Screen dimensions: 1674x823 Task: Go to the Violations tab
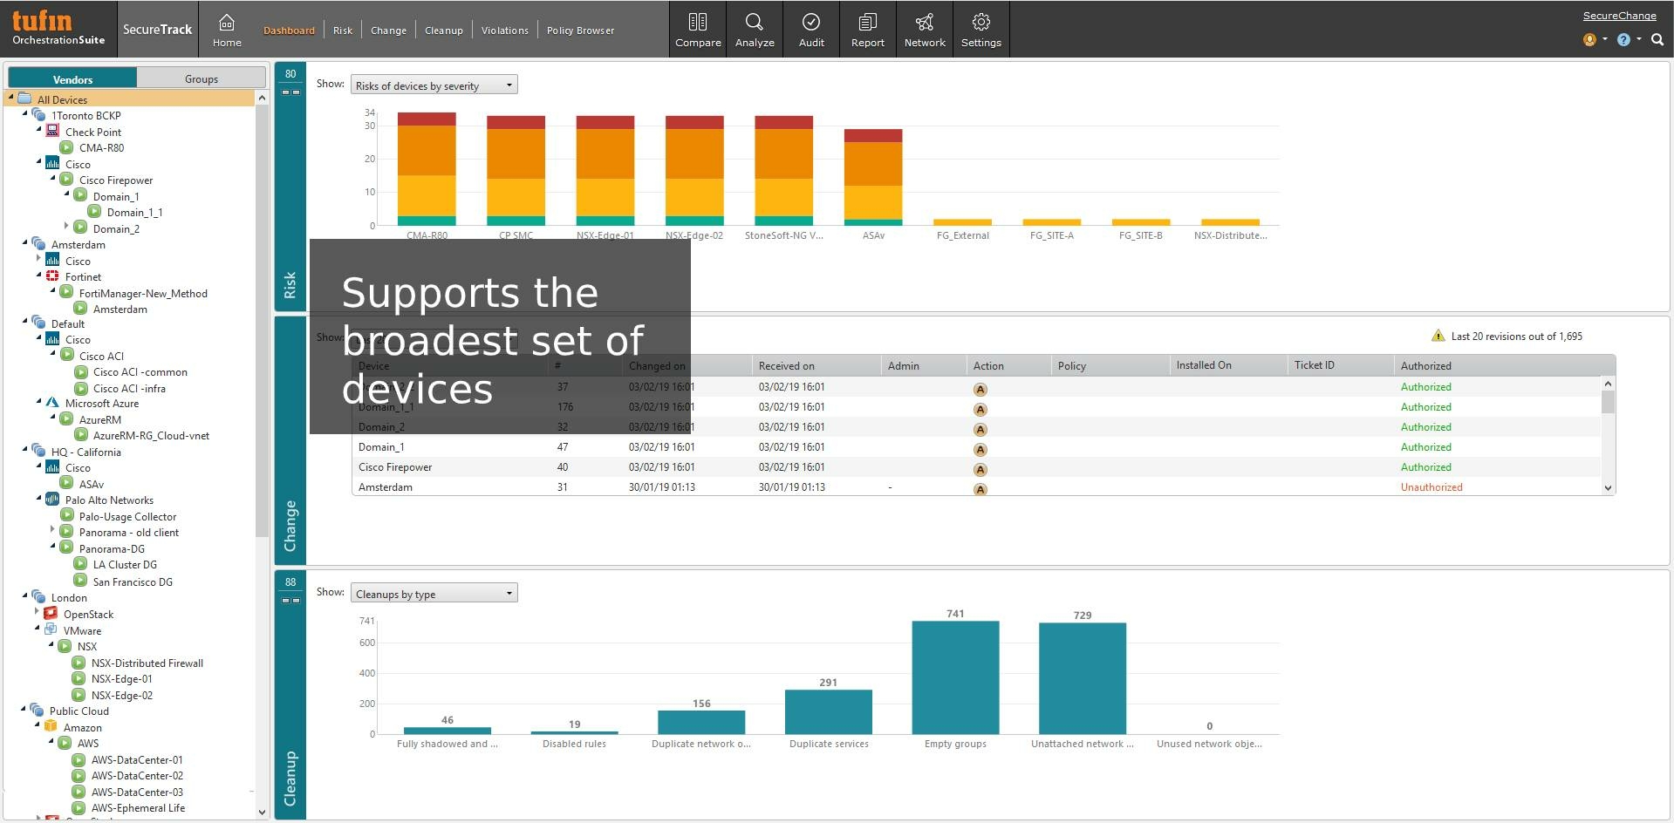(x=504, y=31)
